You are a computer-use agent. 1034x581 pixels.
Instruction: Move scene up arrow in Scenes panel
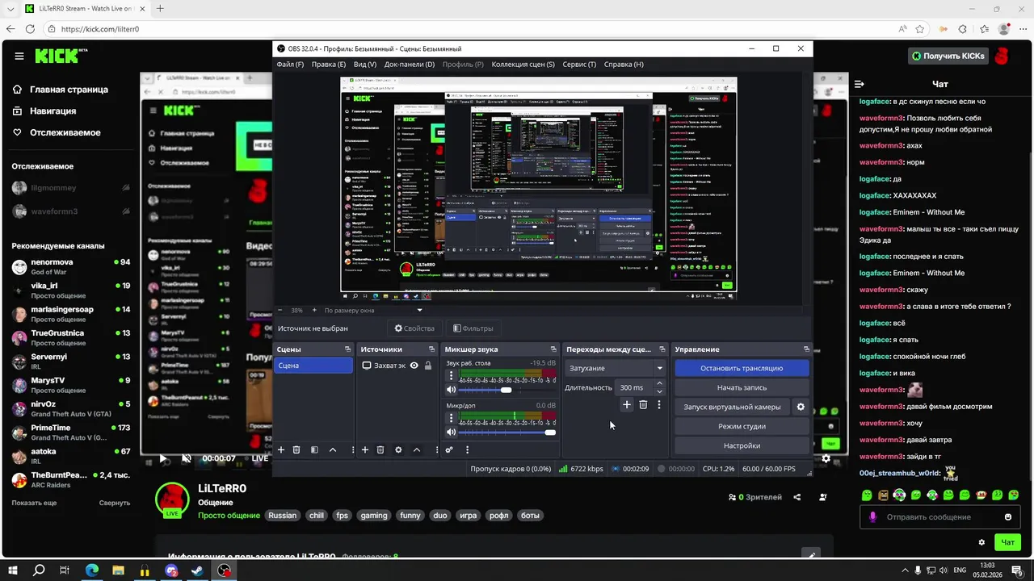[x=332, y=449]
